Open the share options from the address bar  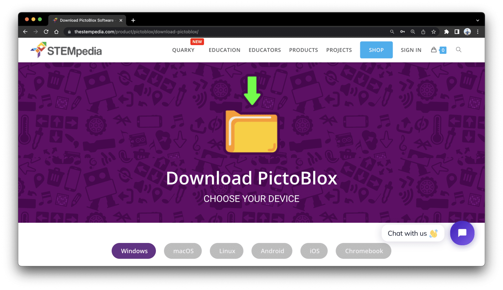423,32
